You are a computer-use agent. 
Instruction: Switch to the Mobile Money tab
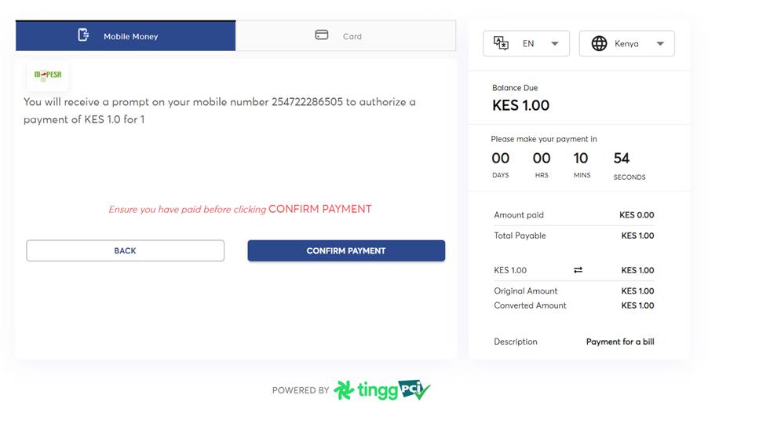(126, 36)
